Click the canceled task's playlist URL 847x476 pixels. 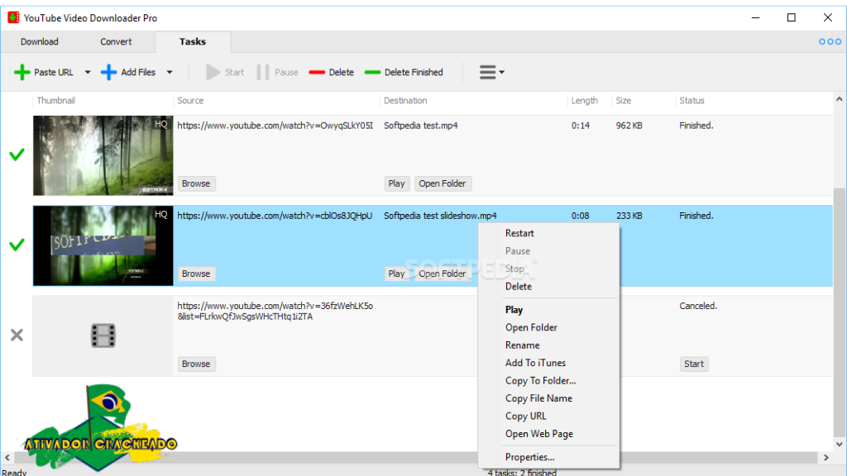point(275,312)
